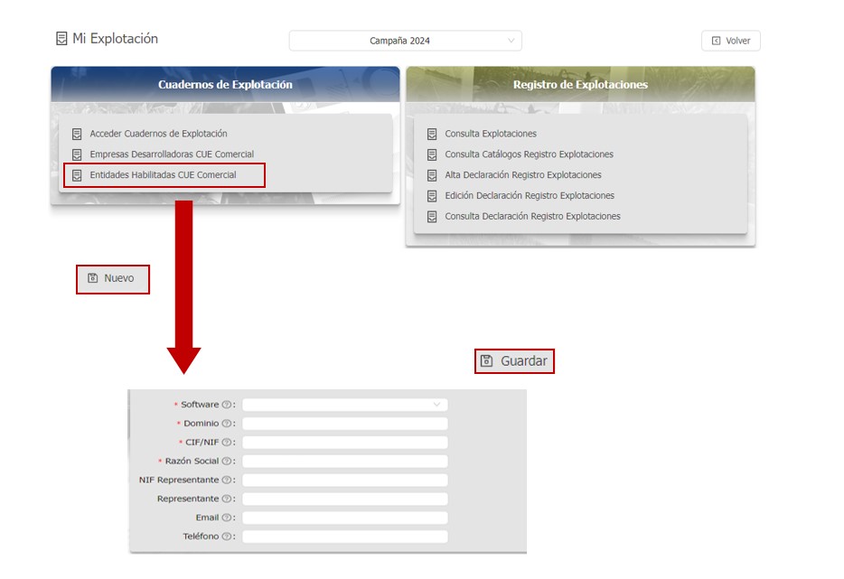Click the help icon beside Teléfono
844x579 pixels.
pyautogui.click(x=227, y=537)
